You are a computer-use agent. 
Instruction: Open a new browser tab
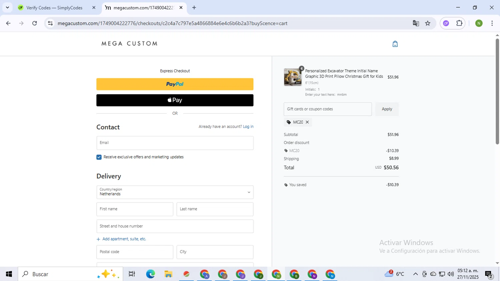[194, 8]
